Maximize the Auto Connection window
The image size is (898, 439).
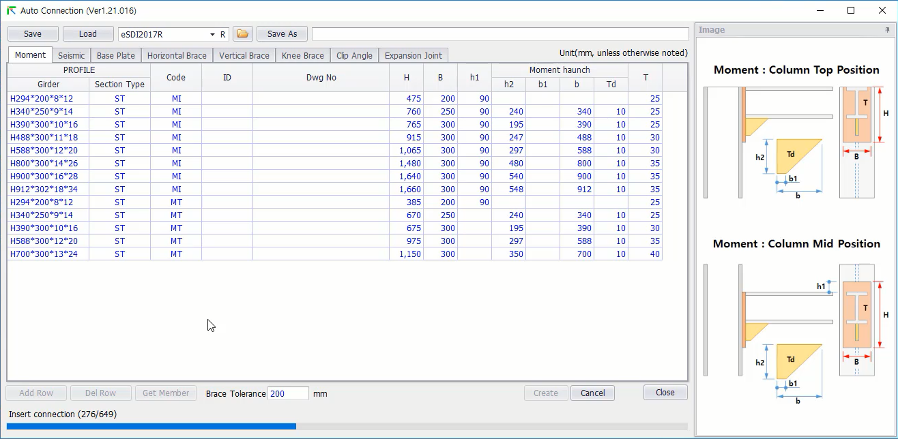pos(850,10)
